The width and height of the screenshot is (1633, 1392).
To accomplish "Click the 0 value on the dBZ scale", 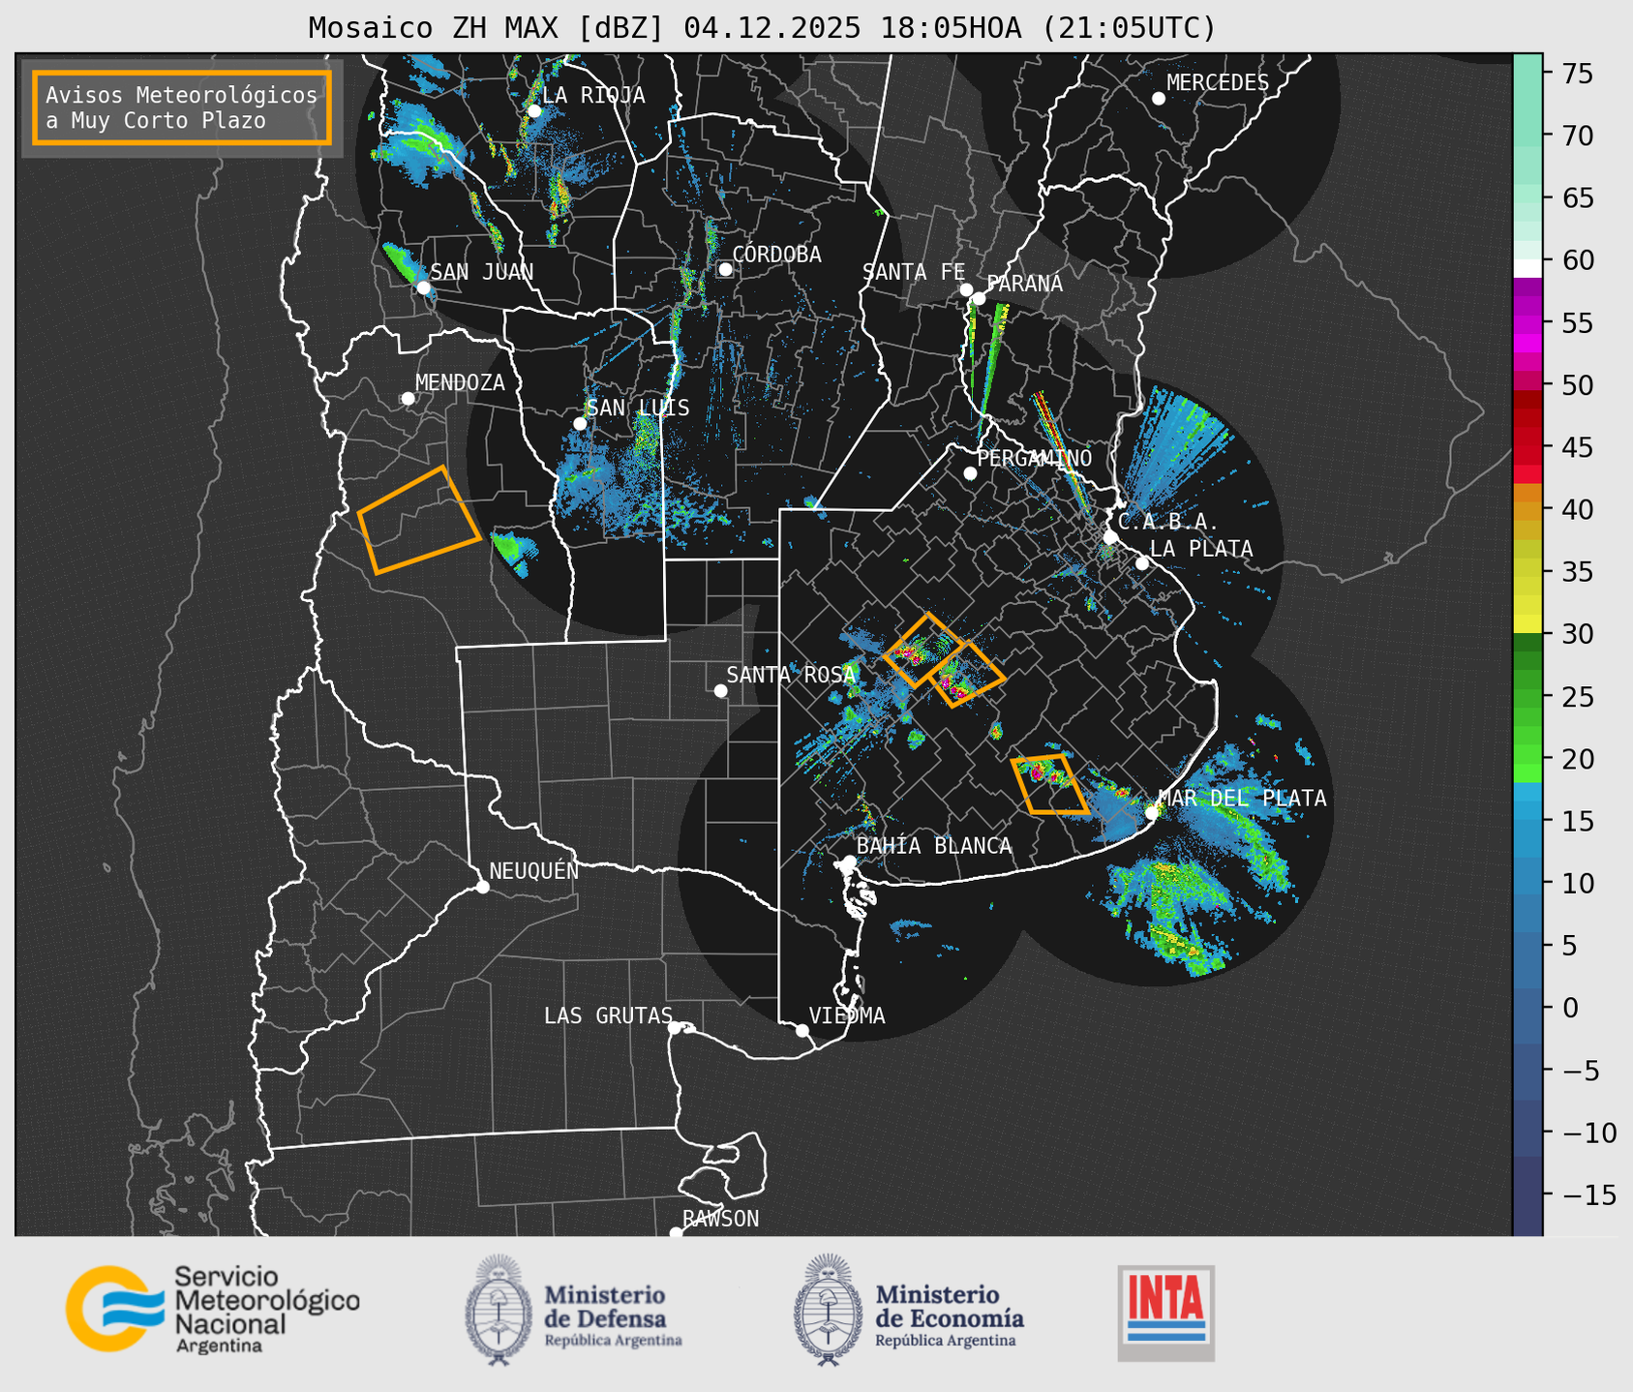I will point(1570,1008).
